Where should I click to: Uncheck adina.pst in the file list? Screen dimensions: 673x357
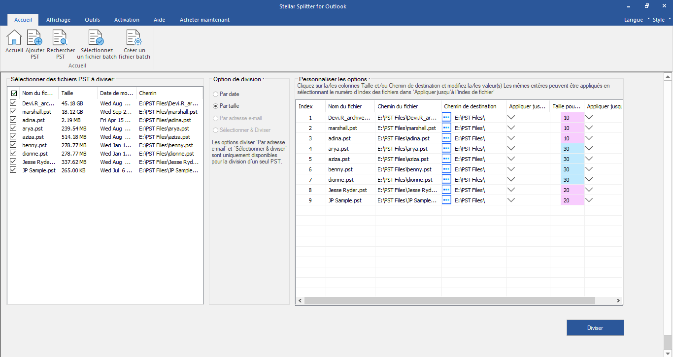pos(14,120)
